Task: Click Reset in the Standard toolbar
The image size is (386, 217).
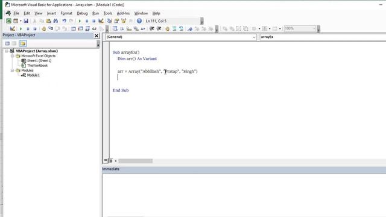Action: (93, 21)
